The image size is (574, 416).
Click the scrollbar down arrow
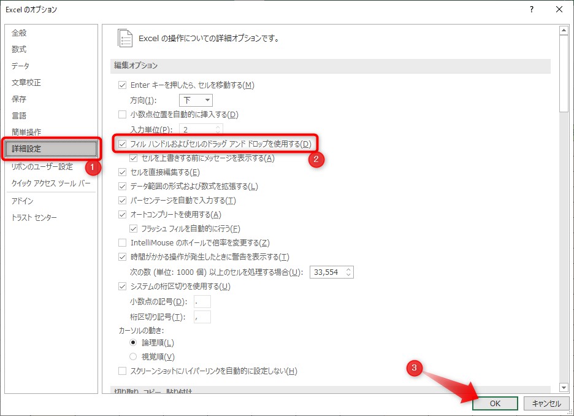point(564,387)
